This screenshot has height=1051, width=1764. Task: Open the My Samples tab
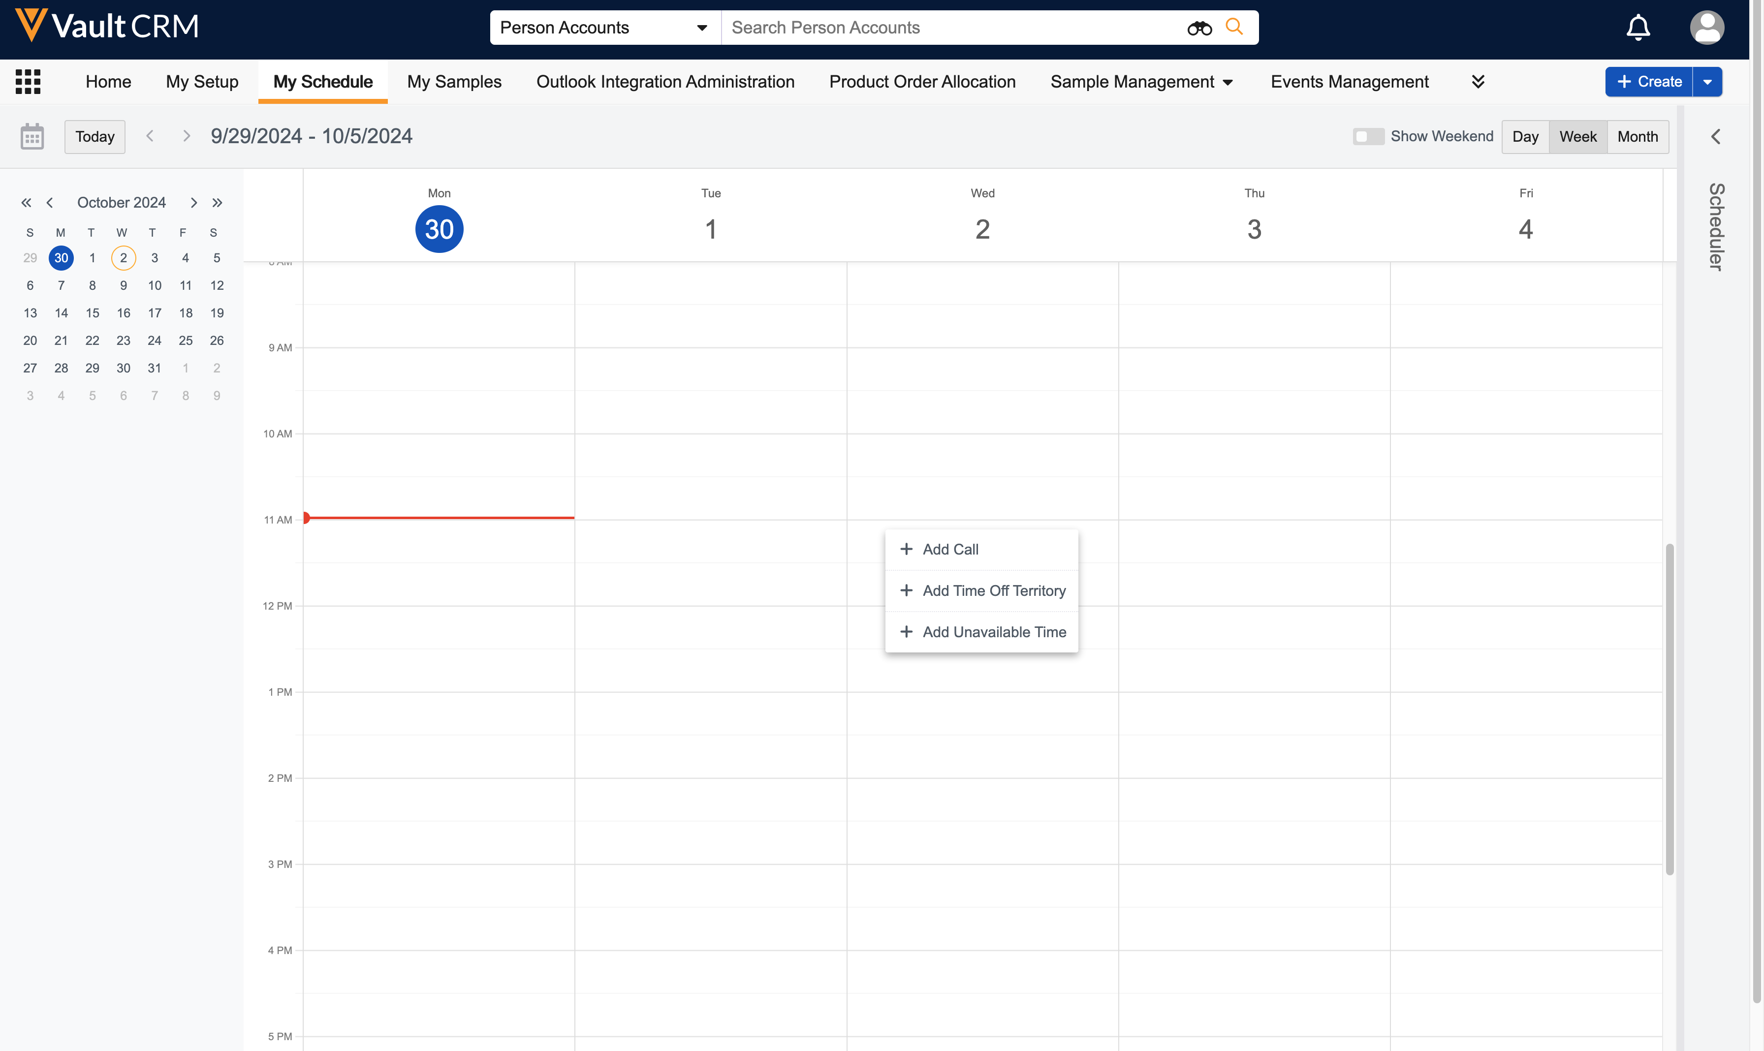[454, 82]
